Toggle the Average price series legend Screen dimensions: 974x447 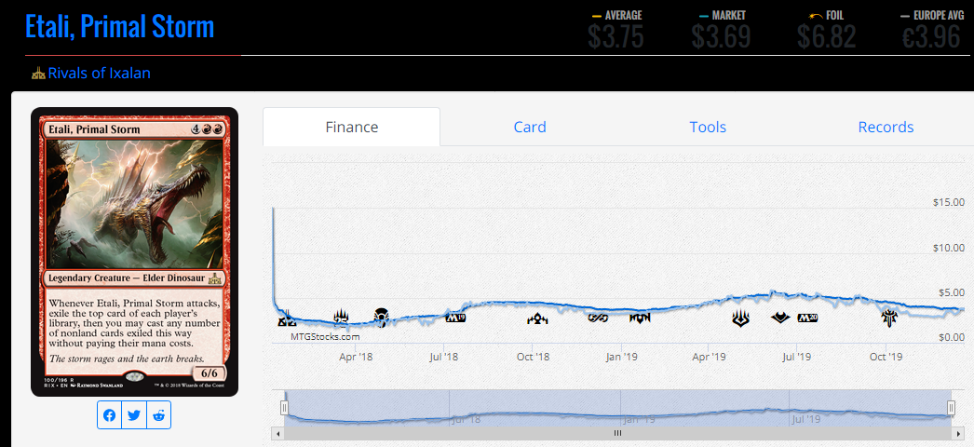click(x=616, y=16)
